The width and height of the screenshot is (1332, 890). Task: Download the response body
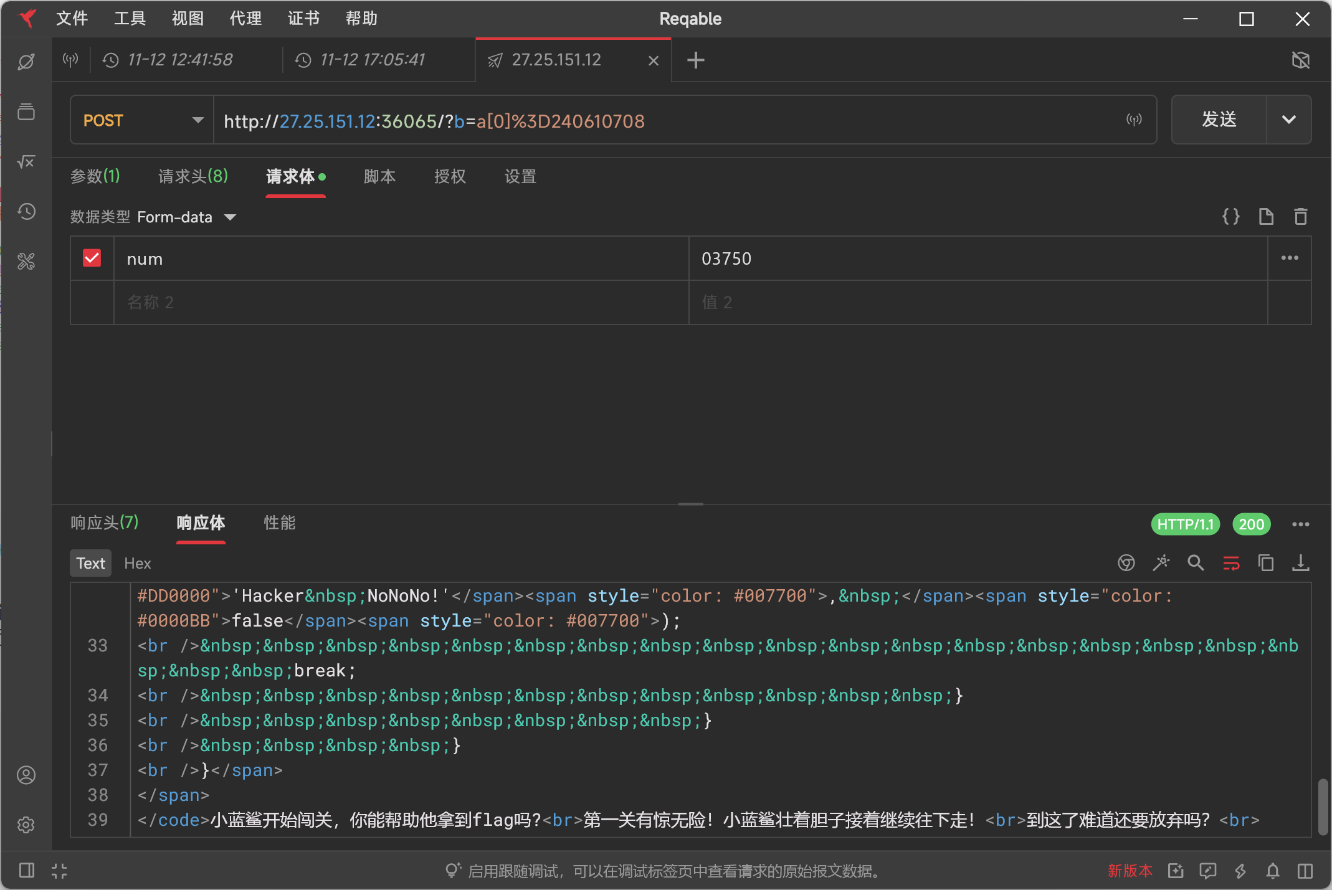(1300, 563)
